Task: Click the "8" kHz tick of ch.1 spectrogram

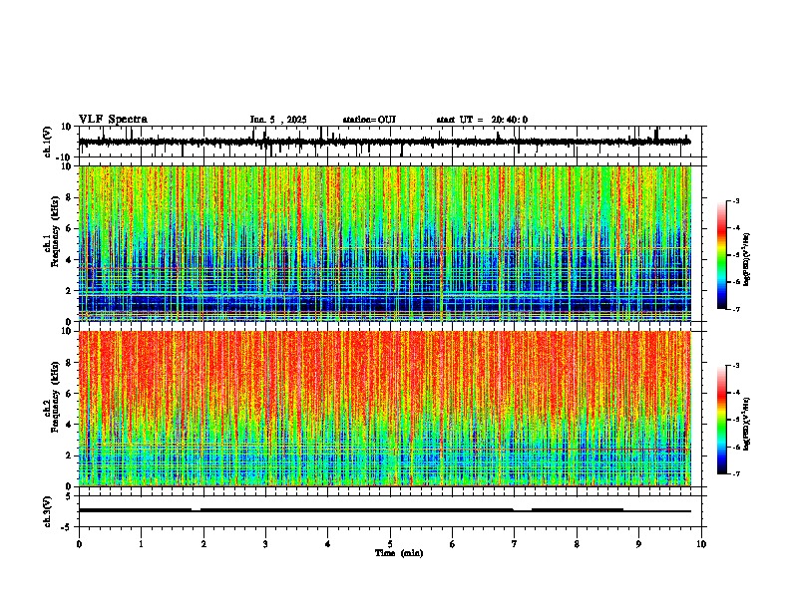Action: (x=70, y=197)
